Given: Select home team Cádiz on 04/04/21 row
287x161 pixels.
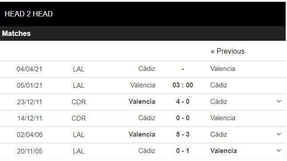Looking at the screenshot, I should click(147, 69).
